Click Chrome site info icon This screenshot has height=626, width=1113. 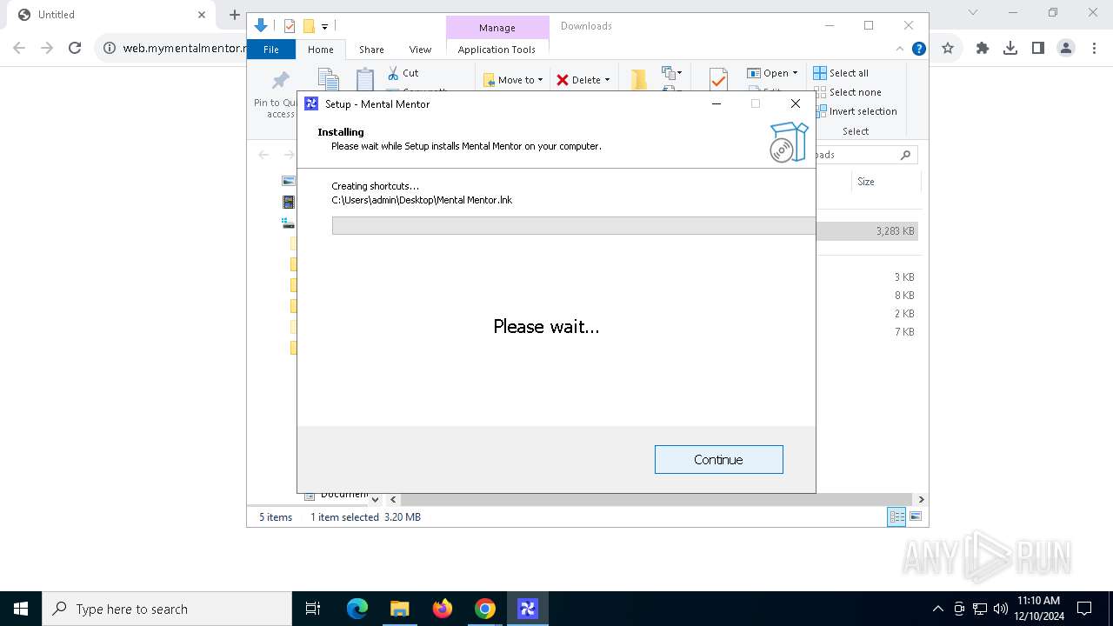click(110, 48)
